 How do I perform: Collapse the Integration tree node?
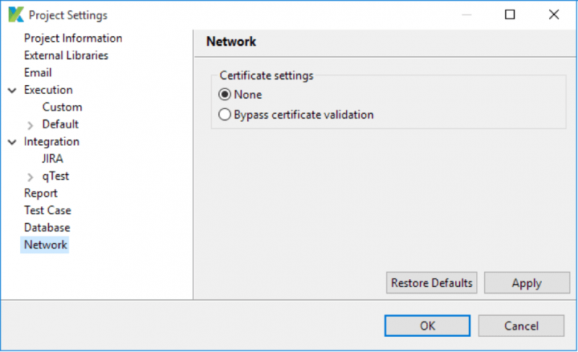pyautogui.click(x=12, y=142)
